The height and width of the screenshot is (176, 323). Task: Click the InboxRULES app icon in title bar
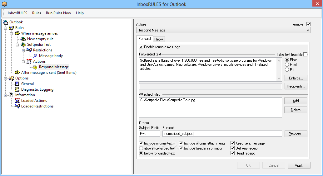(x=4, y=4)
